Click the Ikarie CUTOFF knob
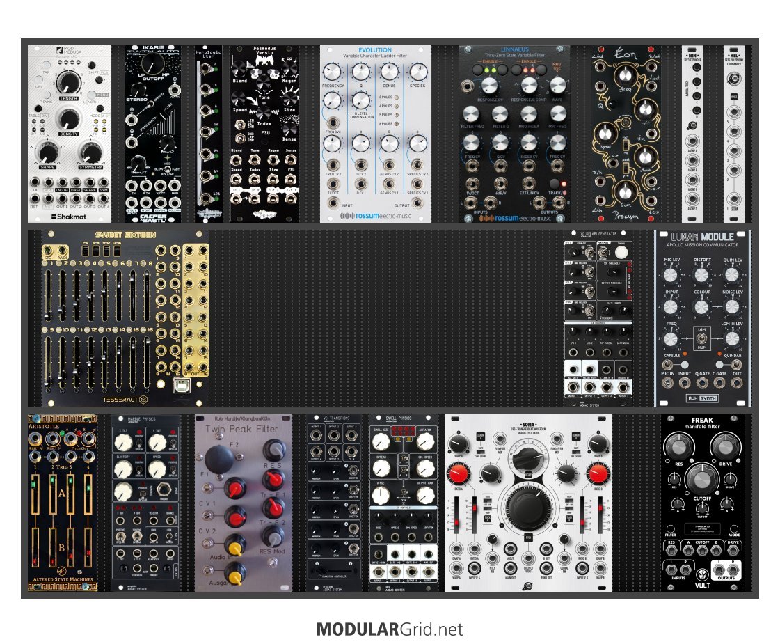This screenshot has height=644, width=780. pyautogui.click(x=152, y=64)
